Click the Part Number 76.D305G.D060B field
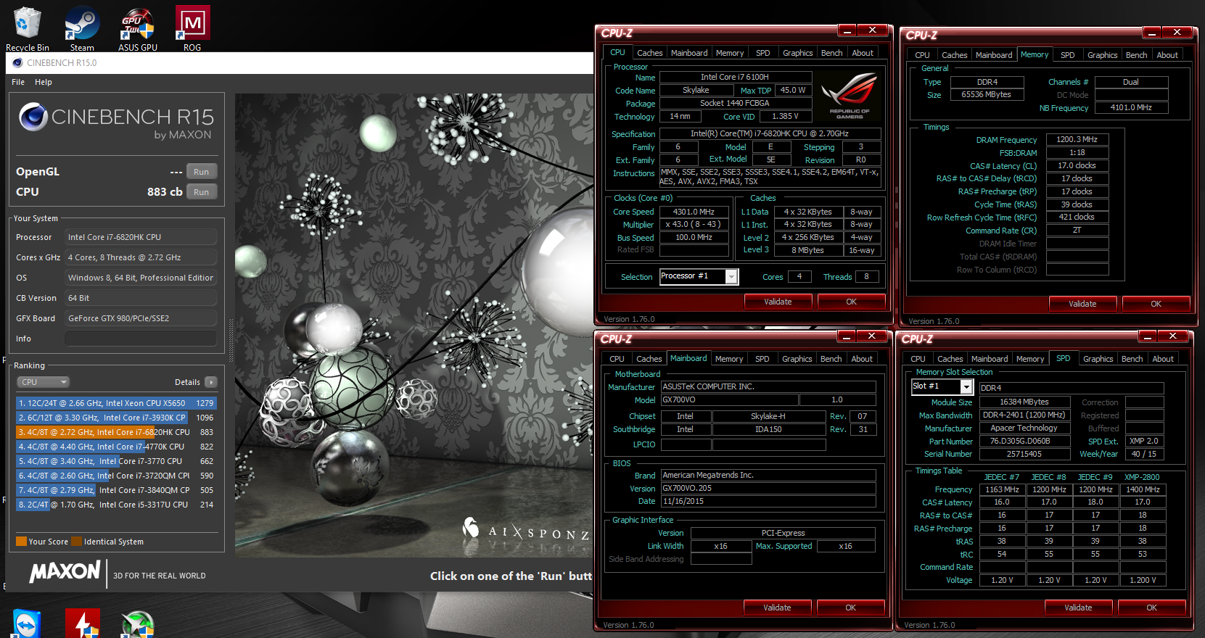This screenshot has width=1205, height=638. (x=1024, y=441)
